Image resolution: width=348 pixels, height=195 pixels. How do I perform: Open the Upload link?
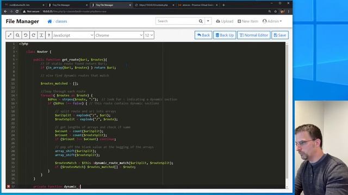(x=225, y=21)
